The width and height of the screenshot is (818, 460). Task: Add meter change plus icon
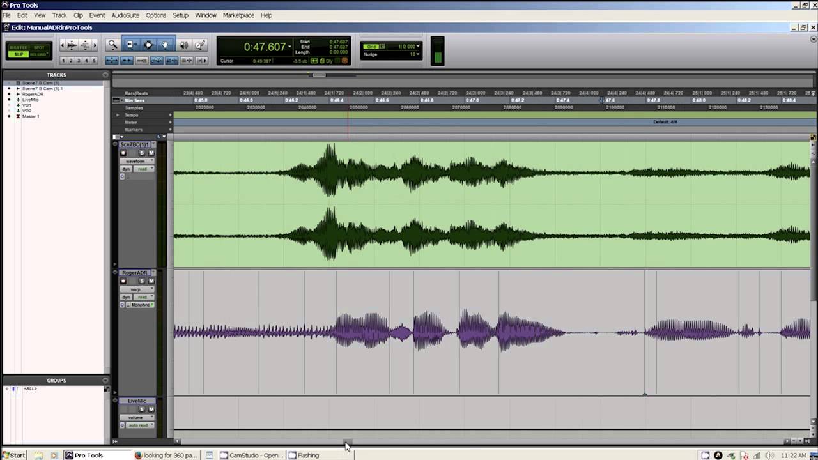click(170, 122)
